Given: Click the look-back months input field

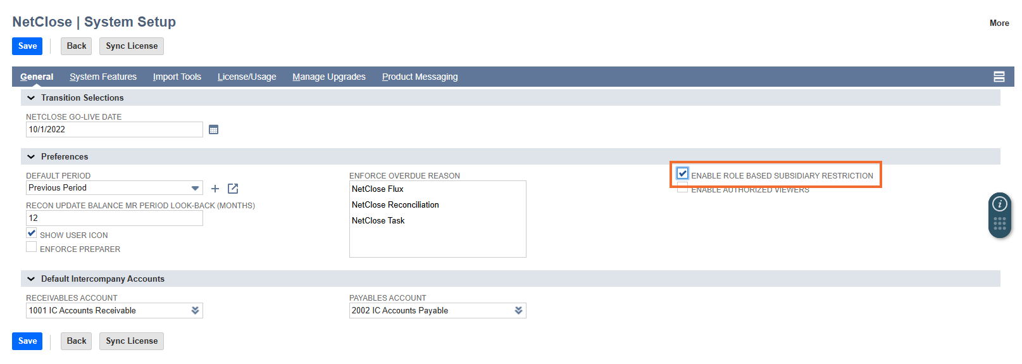Looking at the screenshot, I should point(114,218).
